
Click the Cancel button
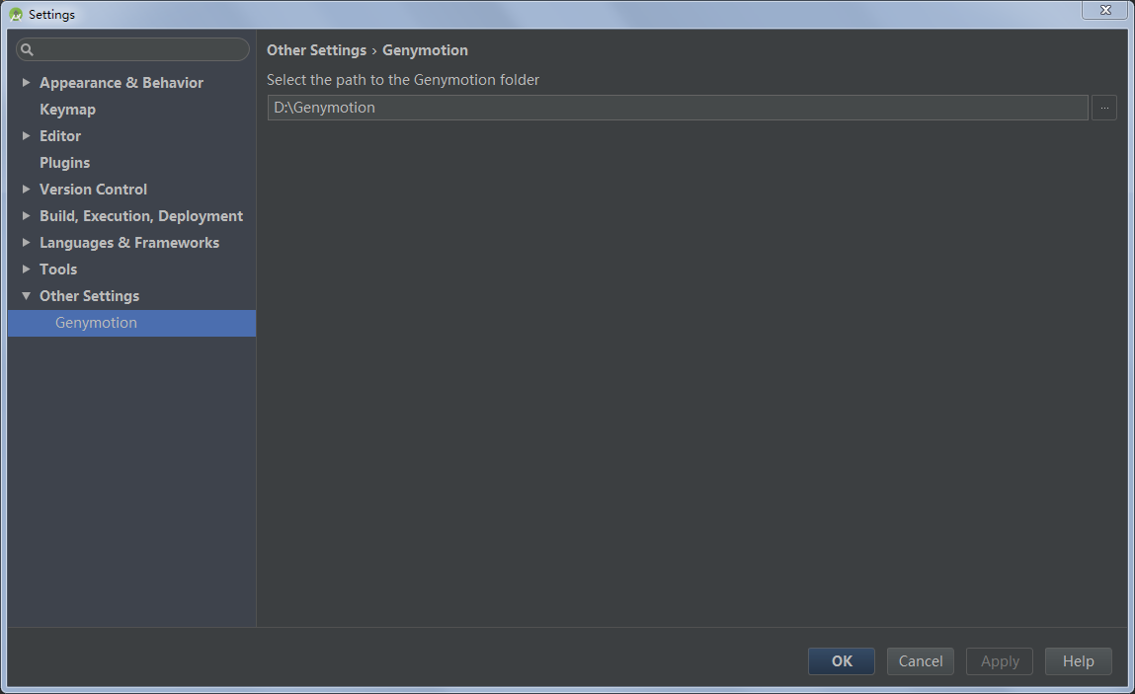tap(920, 660)
